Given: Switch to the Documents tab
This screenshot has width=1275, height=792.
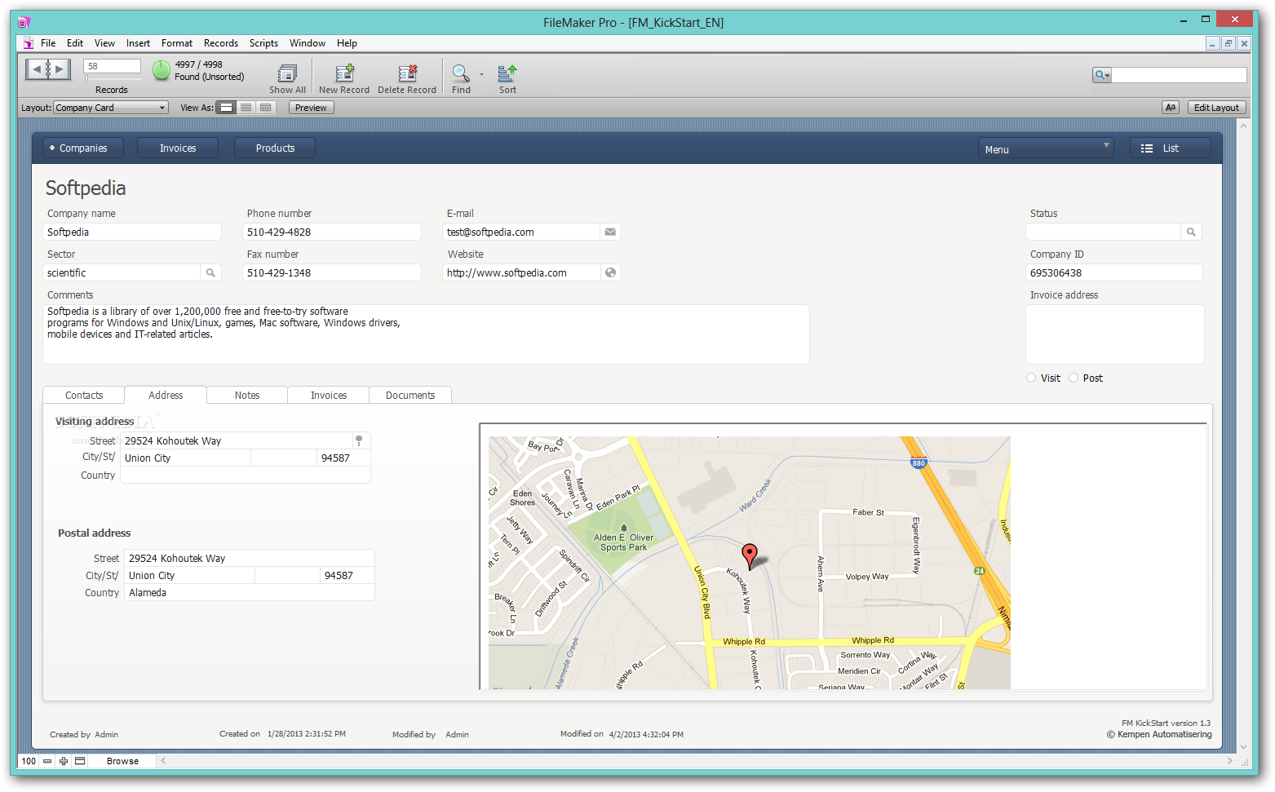Looking at the screenshot, I should (410, 396).
